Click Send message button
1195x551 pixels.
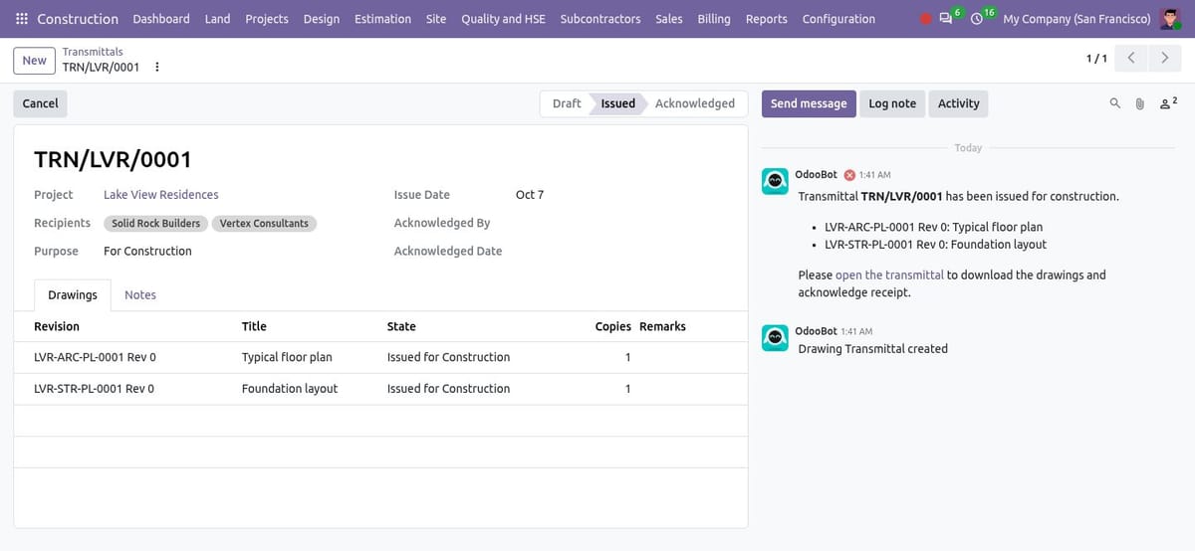click(809, 103)
